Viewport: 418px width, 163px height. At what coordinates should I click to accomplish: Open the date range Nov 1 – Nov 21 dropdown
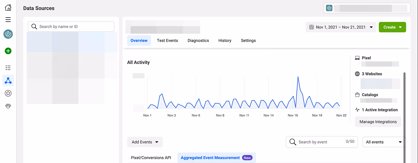coord(341,27)
